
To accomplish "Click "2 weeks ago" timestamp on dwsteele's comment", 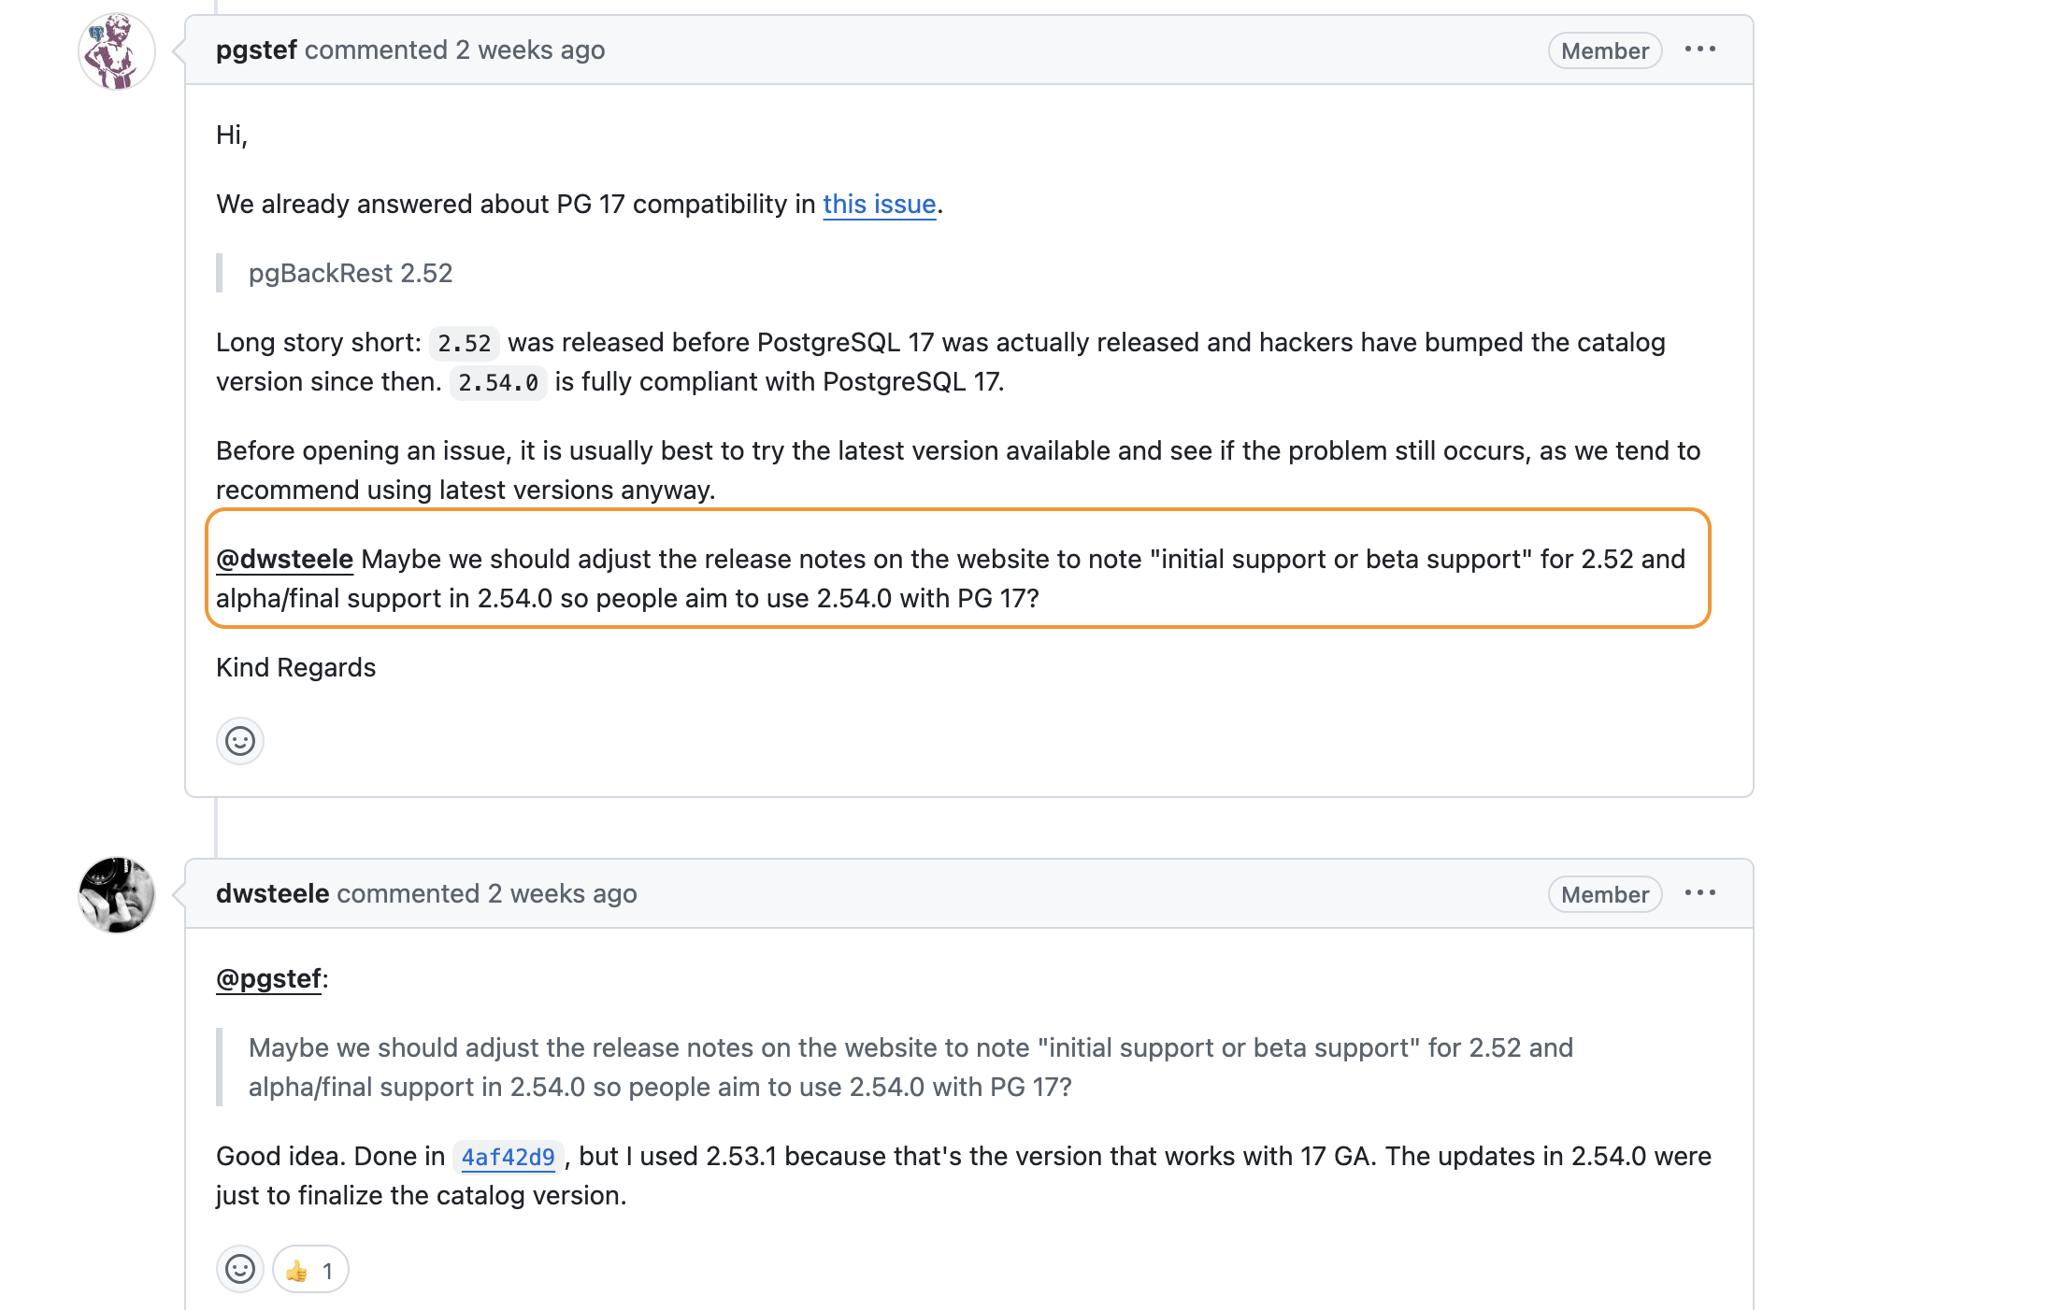I will point(562,894).
